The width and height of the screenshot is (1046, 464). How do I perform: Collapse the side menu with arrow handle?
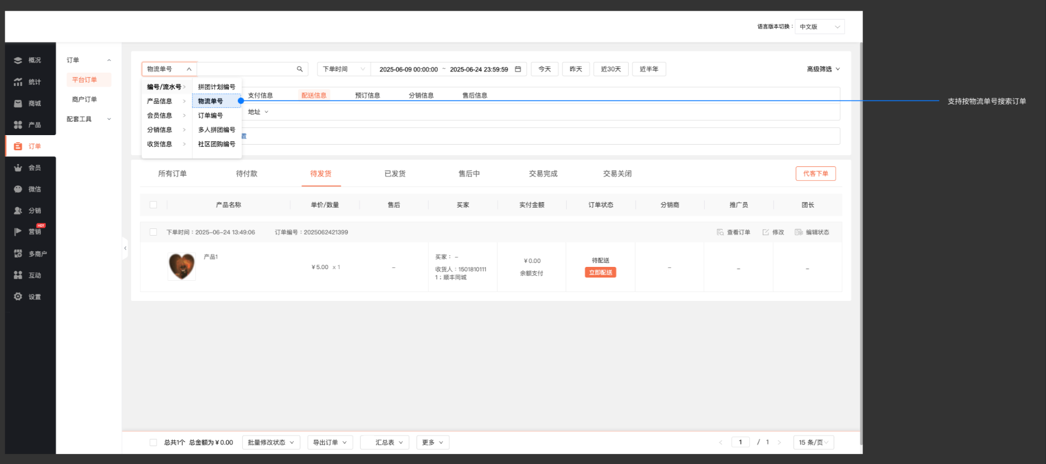pyautogui.click(x=125, y=248)
